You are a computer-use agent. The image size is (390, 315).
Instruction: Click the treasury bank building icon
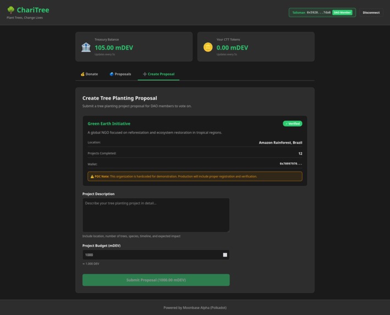click(x=86, y=47)
